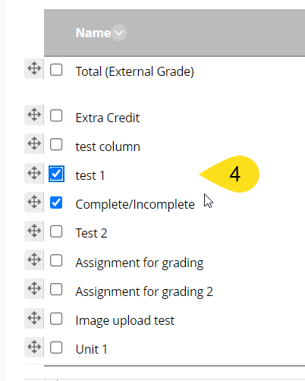The height and width of the screenshot is (381, 305).
Task: Click move handle beside Test 2
Action: coord(34,231)
